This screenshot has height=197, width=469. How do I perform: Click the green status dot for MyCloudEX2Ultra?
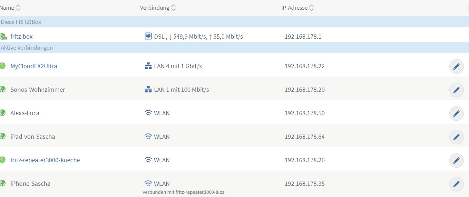tap(3, 66)
